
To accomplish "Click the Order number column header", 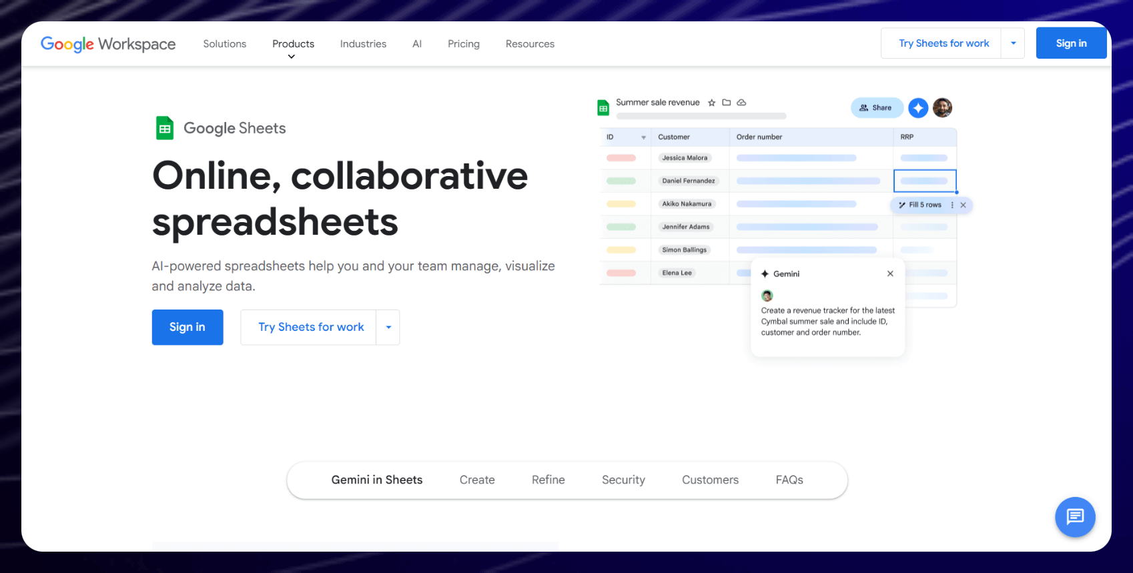I will 759,137.
